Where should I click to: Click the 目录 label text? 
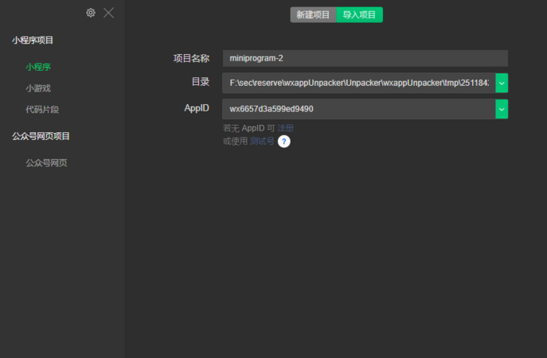tap(201, 82)
